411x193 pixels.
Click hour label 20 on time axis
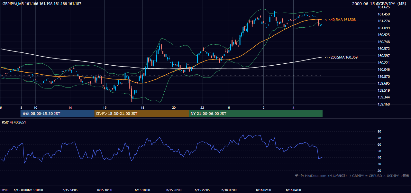point(174,107)
